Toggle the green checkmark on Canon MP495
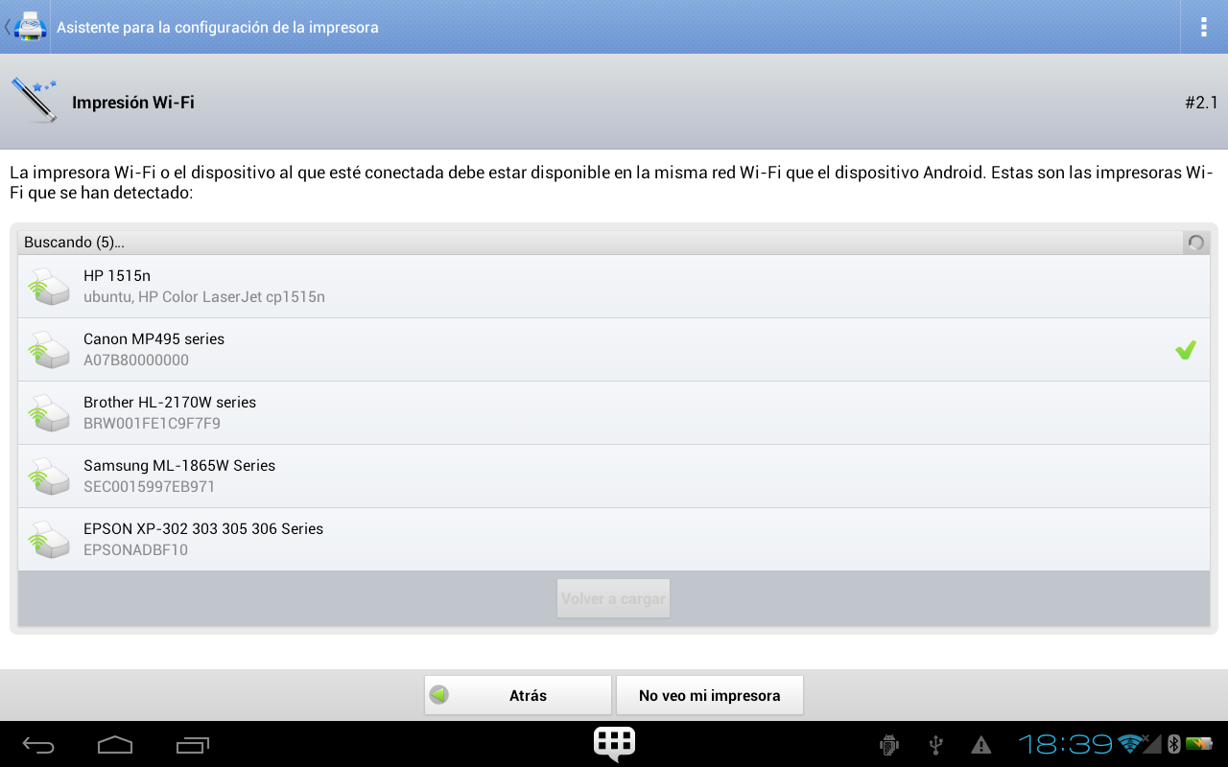Viewport: 1228px width, 767px height. pos(1186,350)
